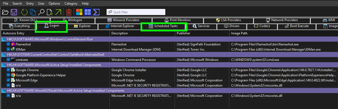Click the VirusTotal sigma toolbar icon

[96, 12]
